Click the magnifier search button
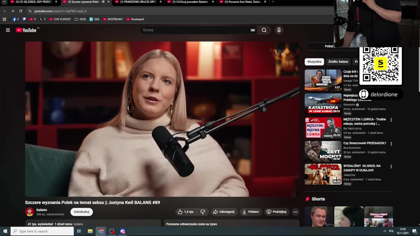 pyautogui.click(x=264, y=30)
